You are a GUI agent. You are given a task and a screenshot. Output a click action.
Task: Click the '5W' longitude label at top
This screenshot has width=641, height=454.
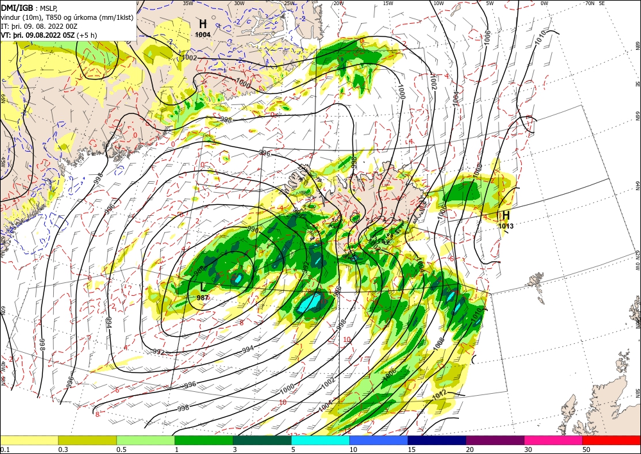click(490, 3)
